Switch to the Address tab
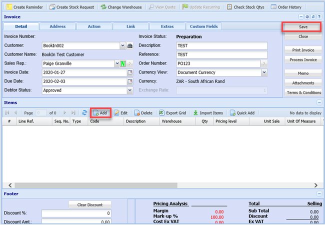Screen dimensions: 325x225 (56, 26)
